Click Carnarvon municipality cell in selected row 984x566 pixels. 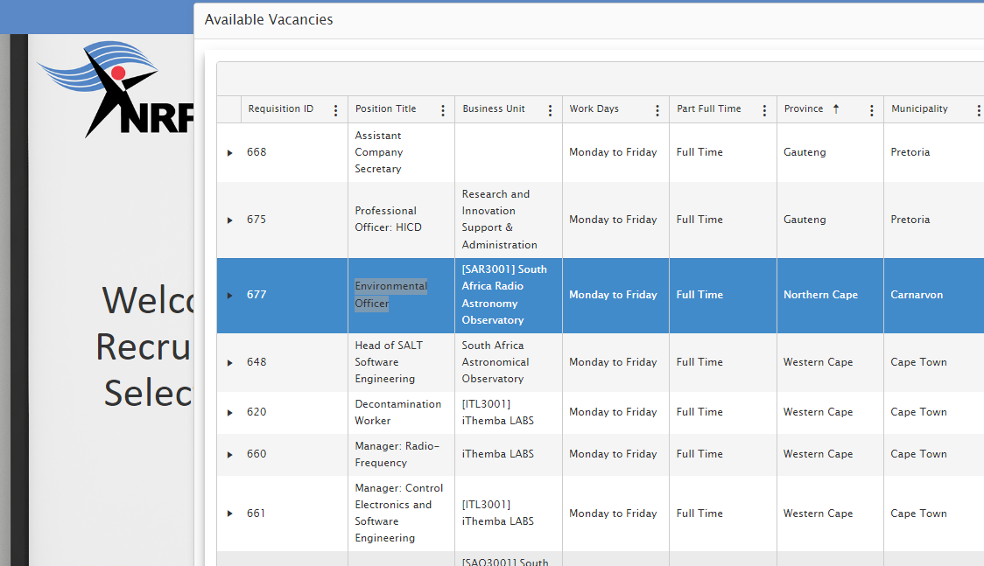pyautogui.click(x=917, y=295)
